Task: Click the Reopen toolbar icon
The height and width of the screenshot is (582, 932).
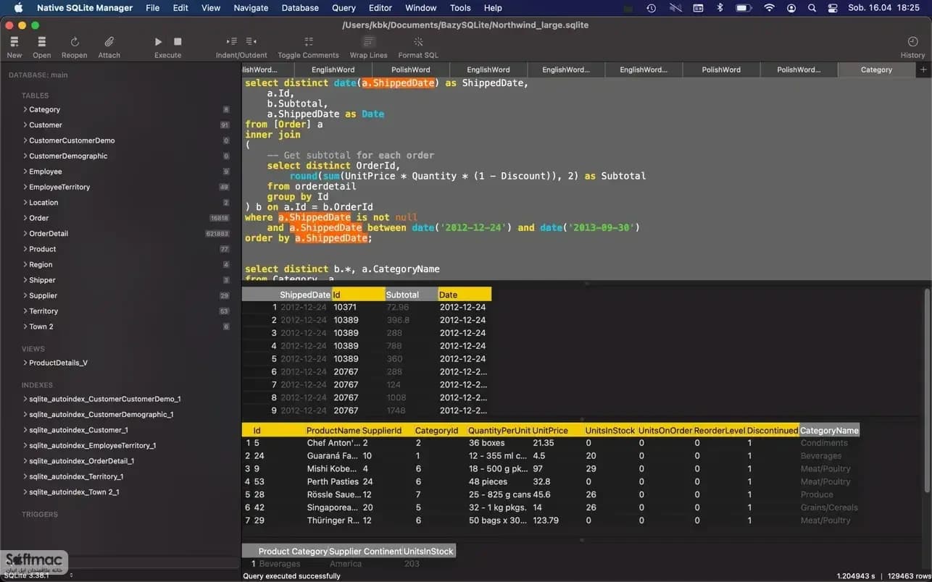Action: pos(75,42)
